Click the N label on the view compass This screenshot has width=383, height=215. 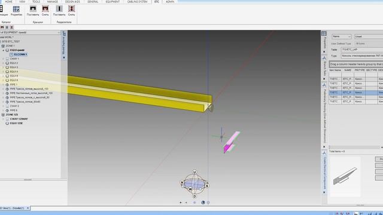(182, 182)
